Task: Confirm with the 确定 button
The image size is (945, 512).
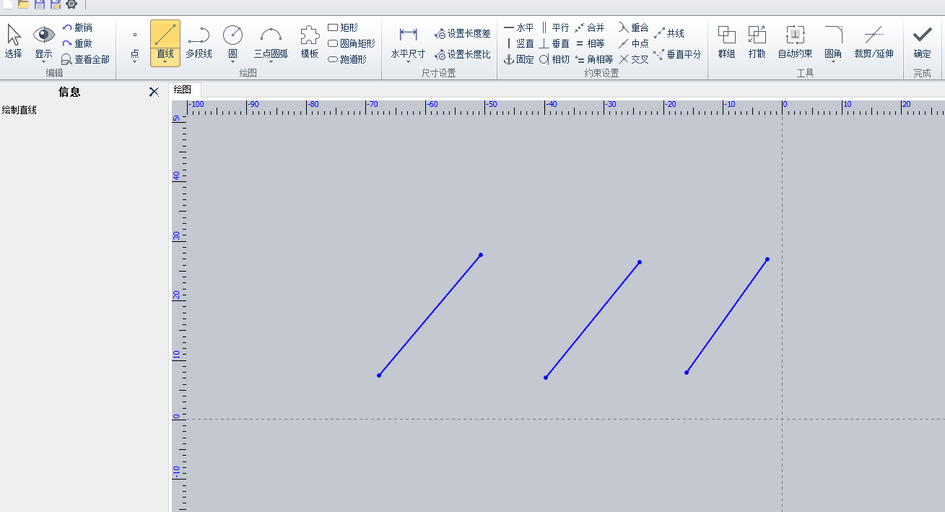Action: coord(922,41)
